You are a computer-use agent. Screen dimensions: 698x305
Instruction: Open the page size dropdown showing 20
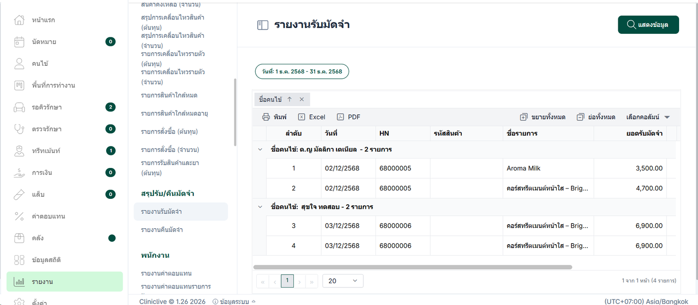point(343,281)
